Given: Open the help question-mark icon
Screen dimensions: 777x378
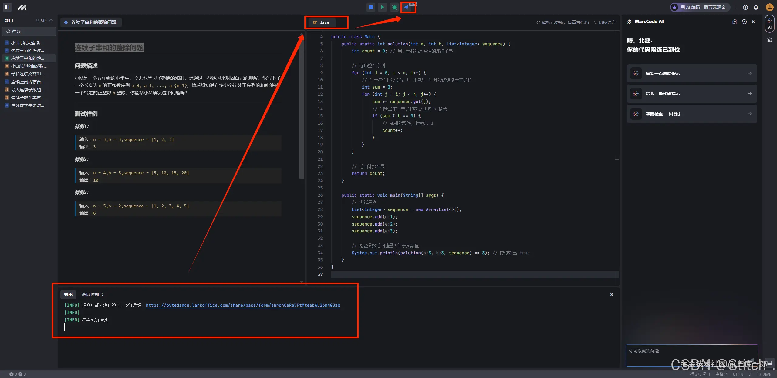Looking at the screenshot, I should pos(745,7).
